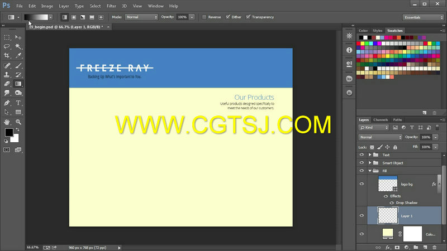Choose the Linear Gradient style button
Screen dimensions: 447x251
click(x=65, y=17)
